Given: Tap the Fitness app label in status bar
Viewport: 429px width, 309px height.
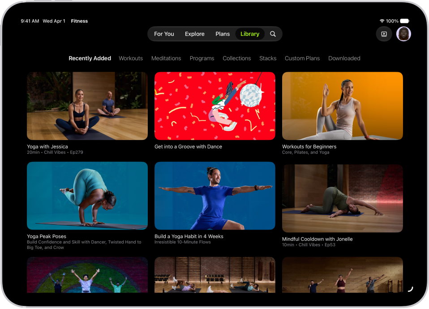Looking at the screenshot, I should click(79, 21).
